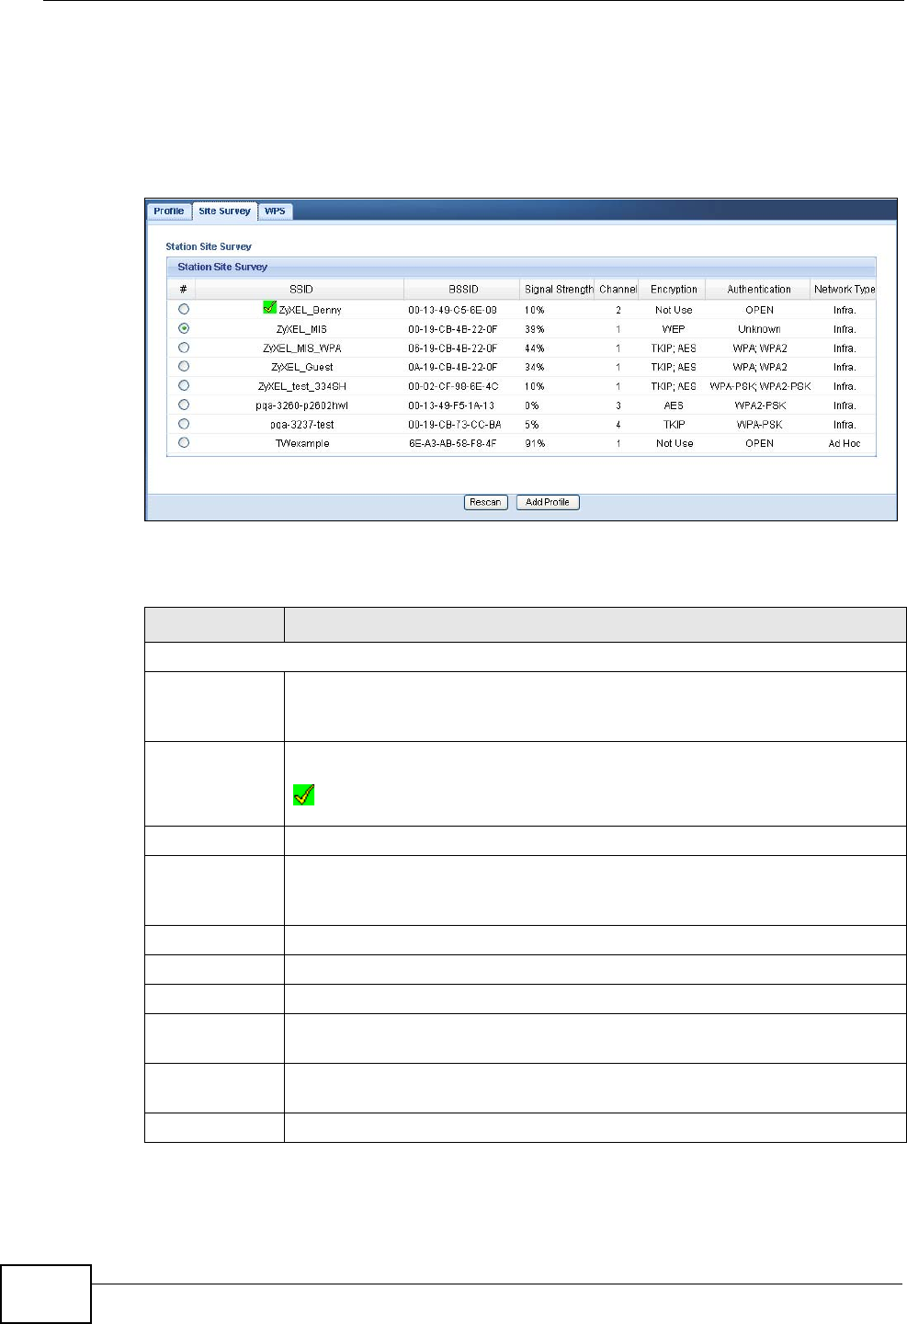The width and height of the screenshot is (907, 1324).
Task: Click the 91% signal strength value
Action: coord(534,443)
